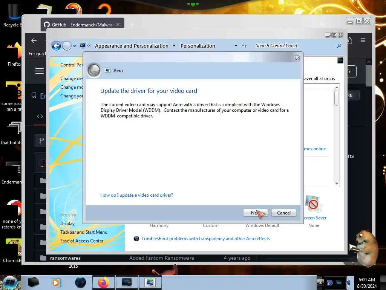Click the Screen Saver icon

tap(313, 204)
